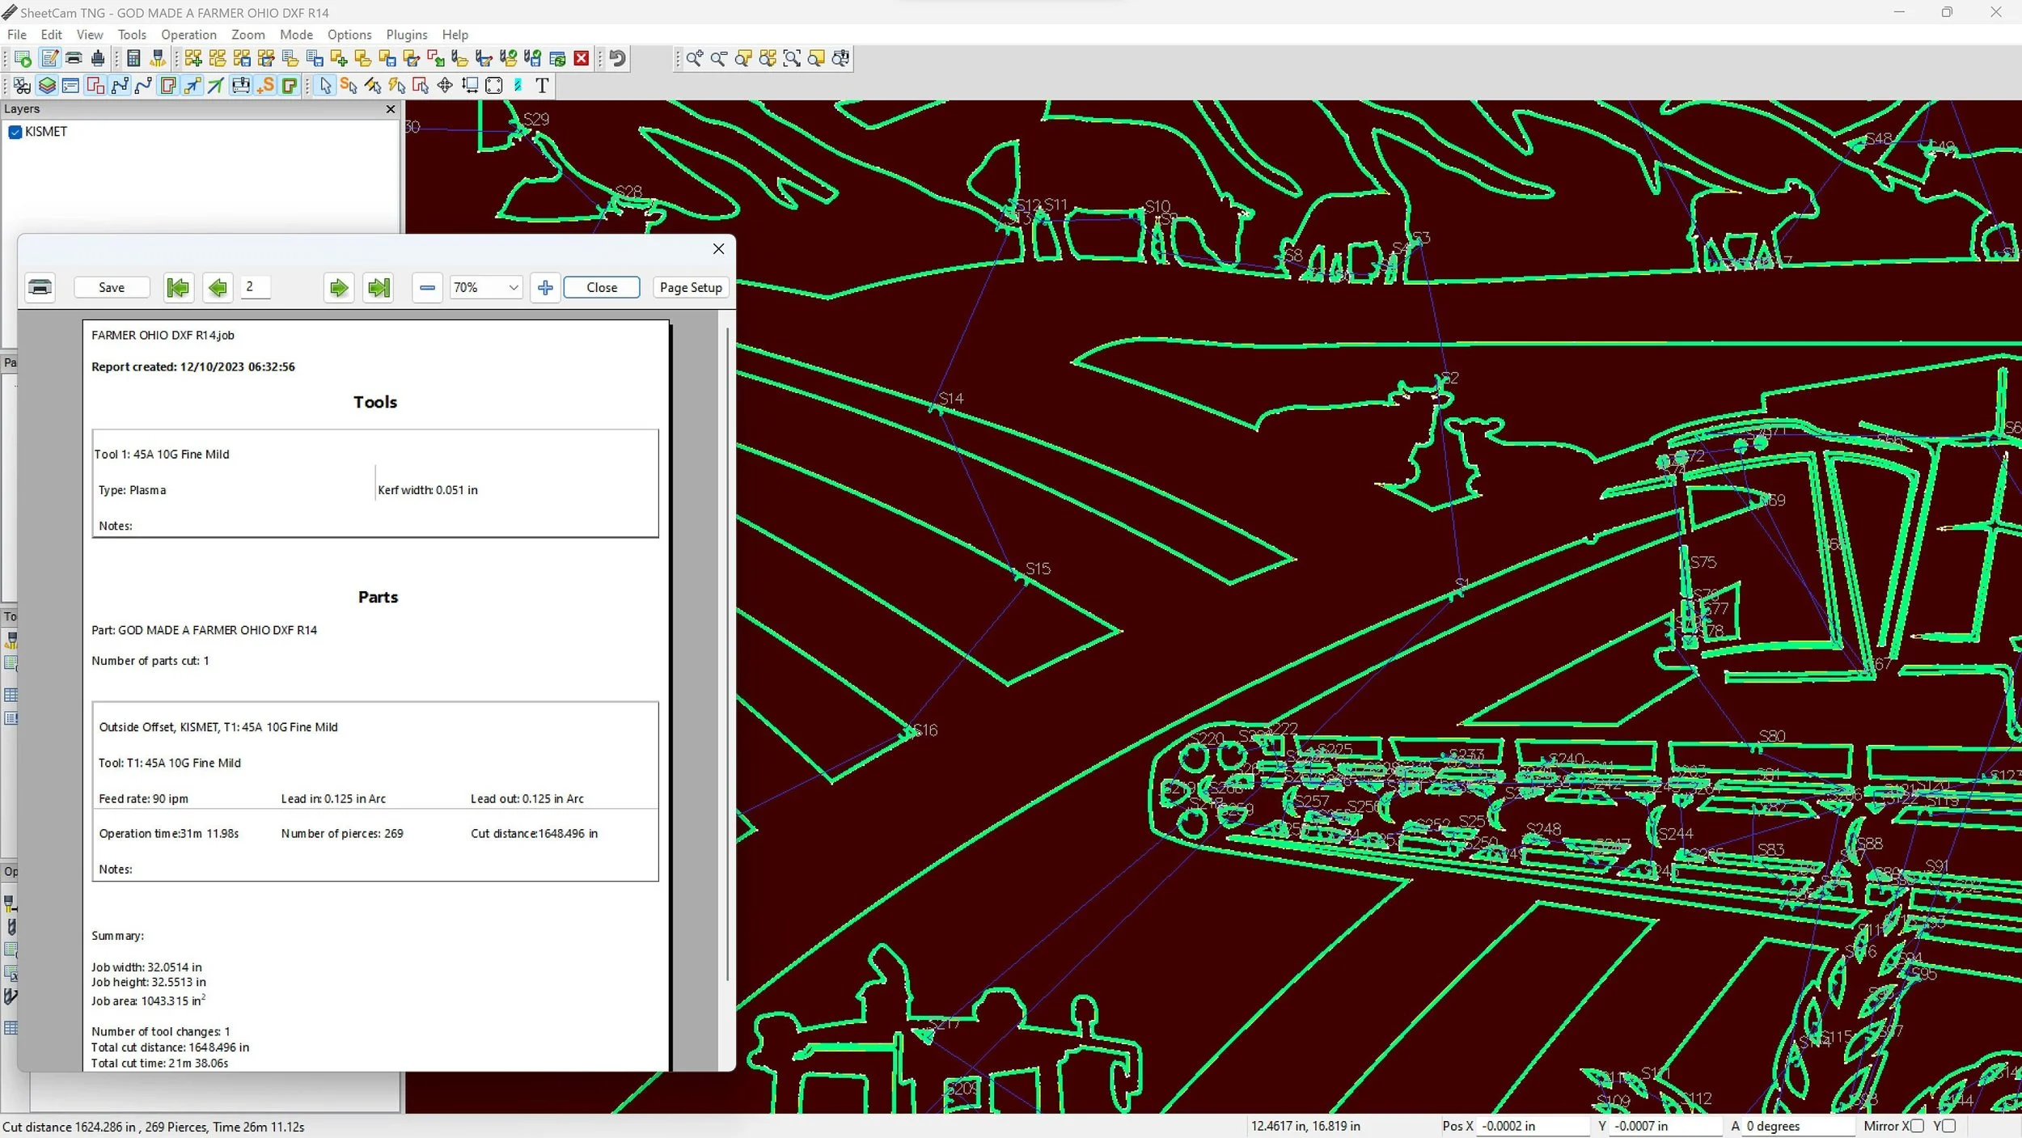Click the red X delete icon

(581, 58)
